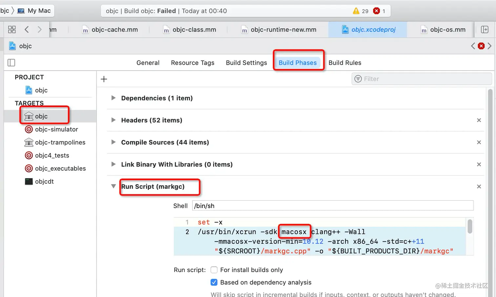Click the build phases pane scrollbar
Viewport: 496px width, 297px height.
490,193
